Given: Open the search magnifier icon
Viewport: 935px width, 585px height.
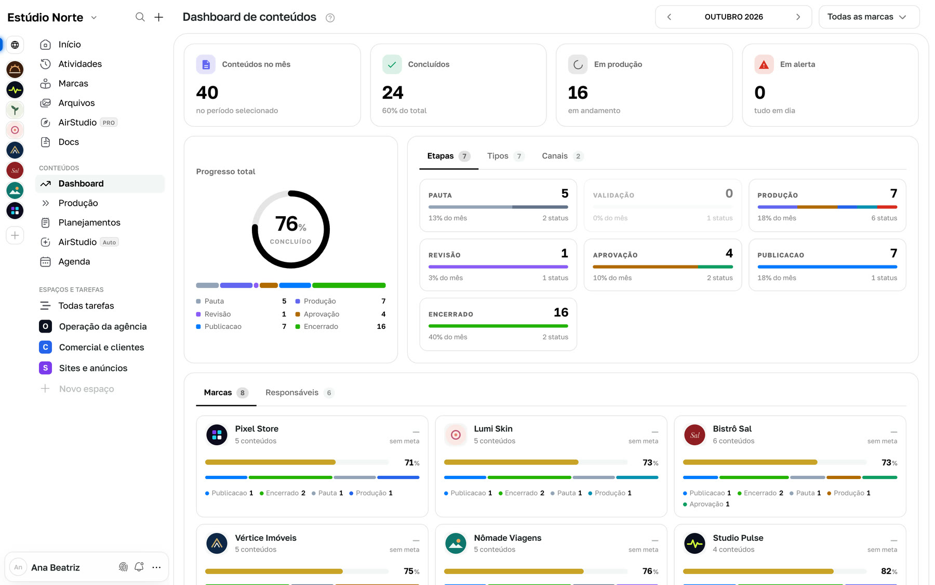Looking at the screenshot, I should [140, 17].
